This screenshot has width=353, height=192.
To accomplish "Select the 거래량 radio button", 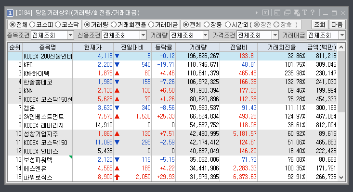I will tap(87, 24).
